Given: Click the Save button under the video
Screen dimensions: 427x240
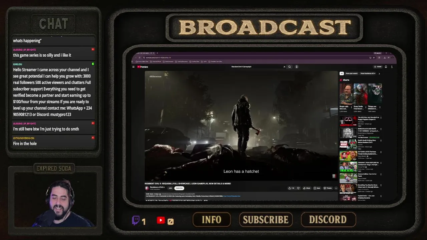Looking at the screenshot, I should click(317, 188).
